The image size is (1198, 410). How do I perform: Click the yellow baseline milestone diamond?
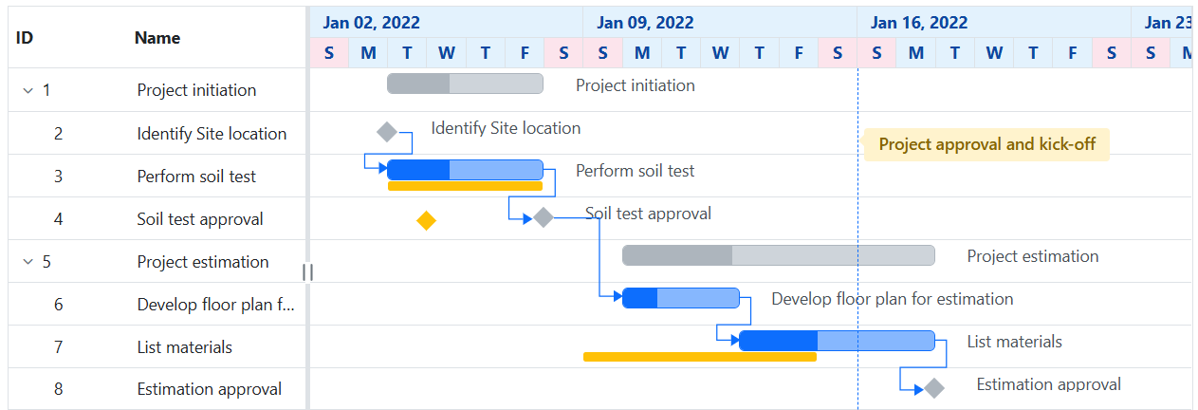tap(427, 221)
